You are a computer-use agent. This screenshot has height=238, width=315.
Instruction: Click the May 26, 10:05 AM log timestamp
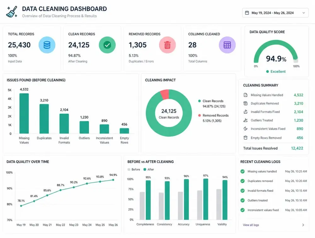click(x=296, y=210)
